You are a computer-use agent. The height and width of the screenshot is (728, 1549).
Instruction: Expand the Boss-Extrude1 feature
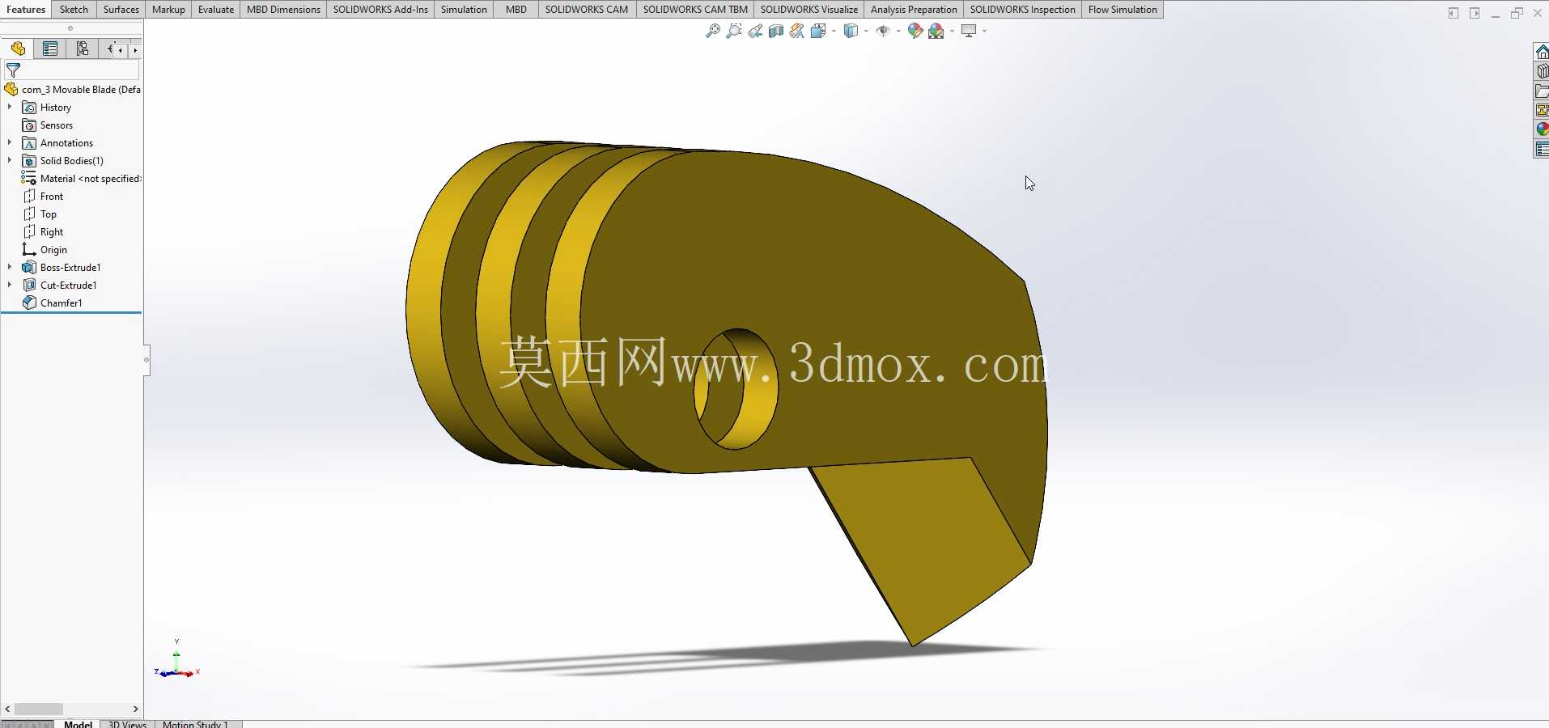pos(9,267)
